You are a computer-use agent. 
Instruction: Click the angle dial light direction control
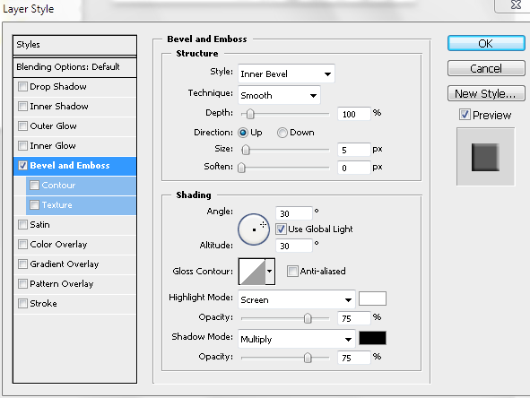click(254, 229)
